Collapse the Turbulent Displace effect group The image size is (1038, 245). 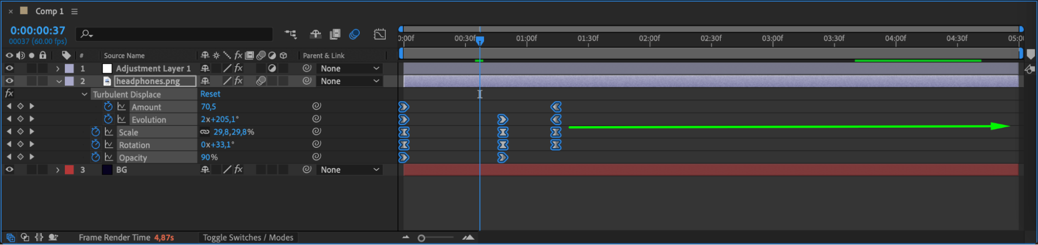point(84,94)
